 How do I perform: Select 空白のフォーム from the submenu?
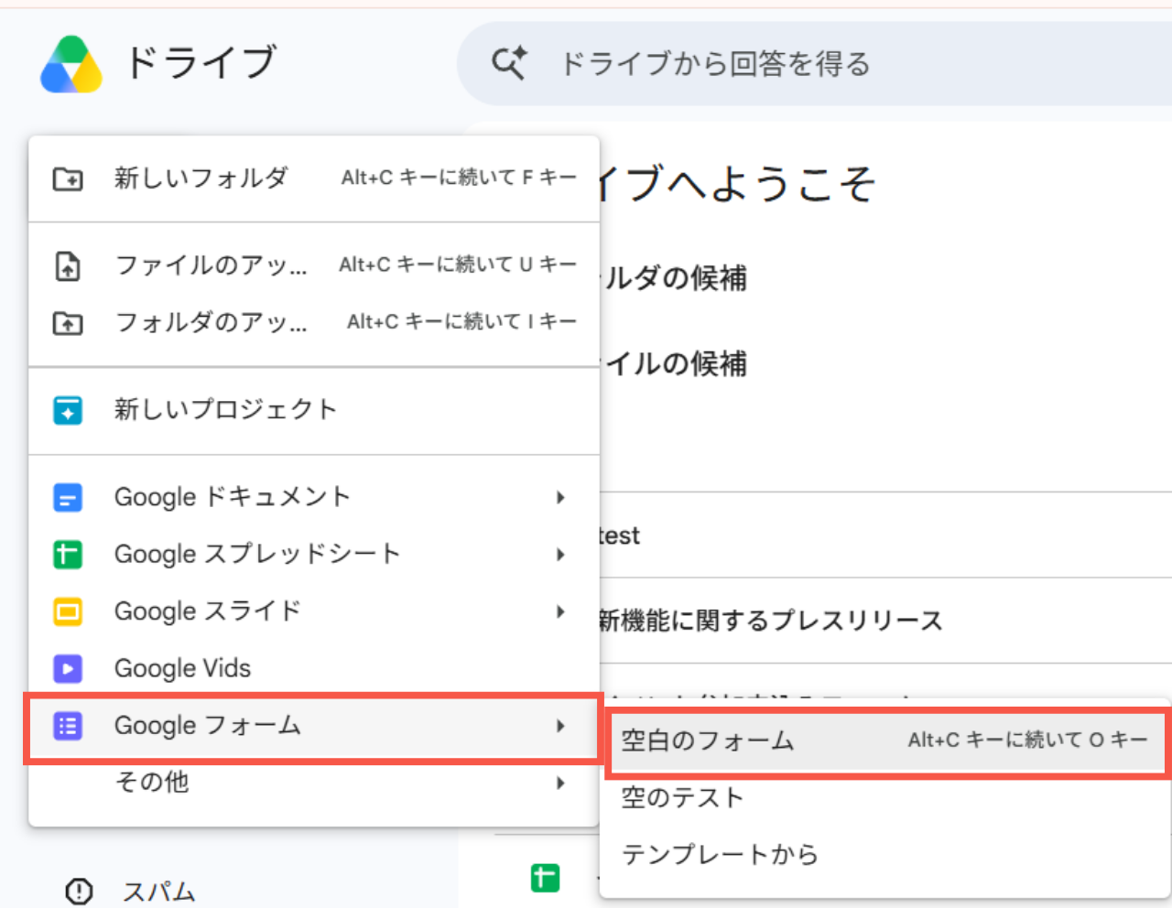pyautogui.click(x=885, y=740)
